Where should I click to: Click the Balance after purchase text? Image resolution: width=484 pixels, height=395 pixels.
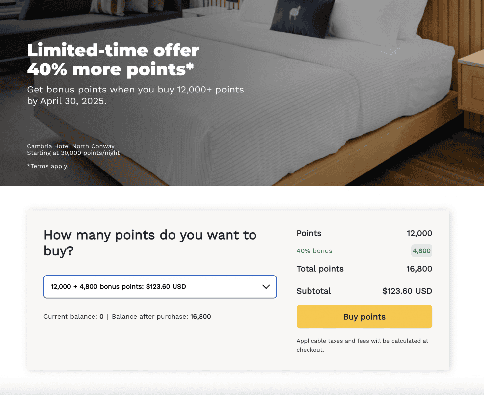tap(161, 317)
